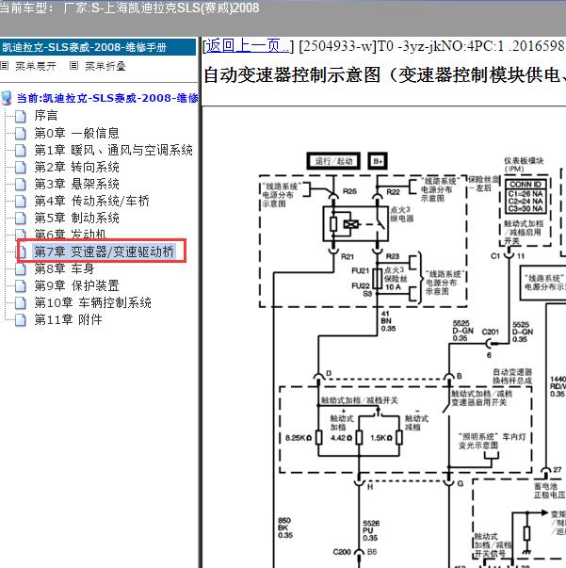Click the 850 BK 0.35 wire label
Image resolution: width=566 pixels, height=568 pixels.
point(285,527)
